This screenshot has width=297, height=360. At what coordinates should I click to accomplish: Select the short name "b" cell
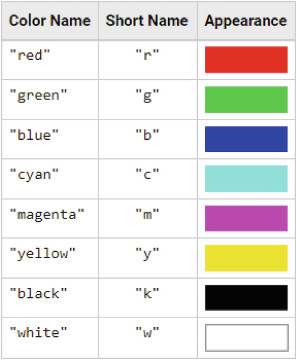tap(147, 135)
